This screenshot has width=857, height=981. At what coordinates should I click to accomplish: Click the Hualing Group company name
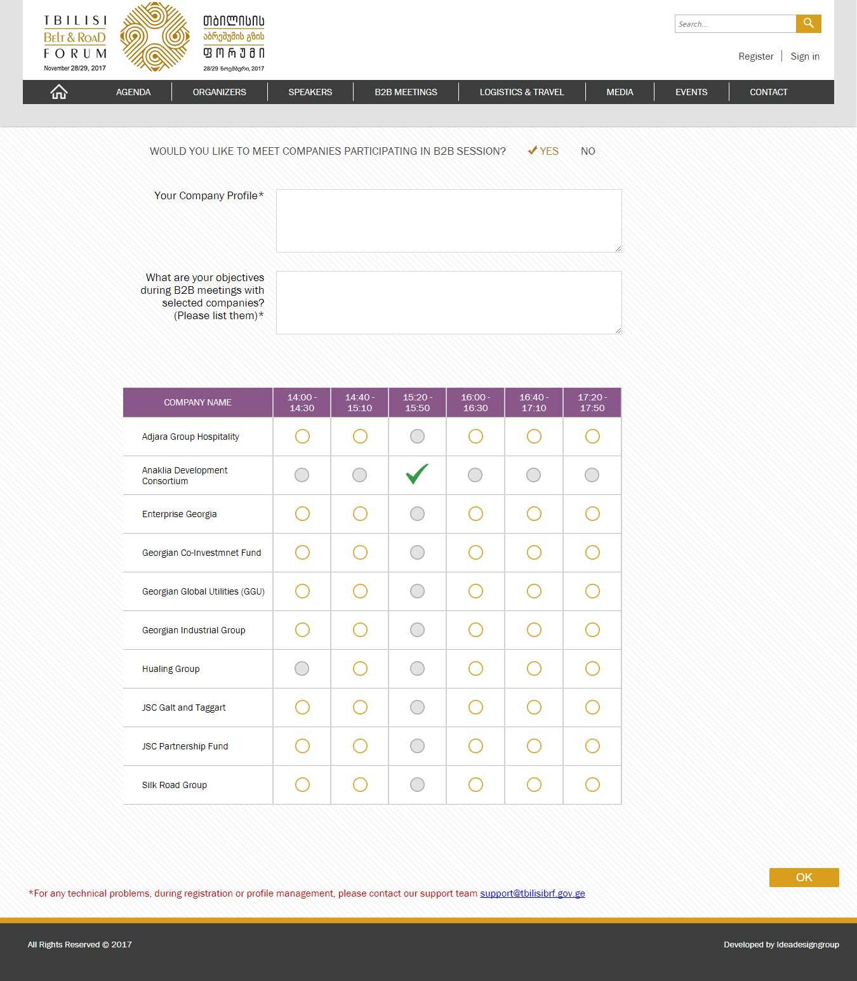pyautogui.click(x=171, y=669)
